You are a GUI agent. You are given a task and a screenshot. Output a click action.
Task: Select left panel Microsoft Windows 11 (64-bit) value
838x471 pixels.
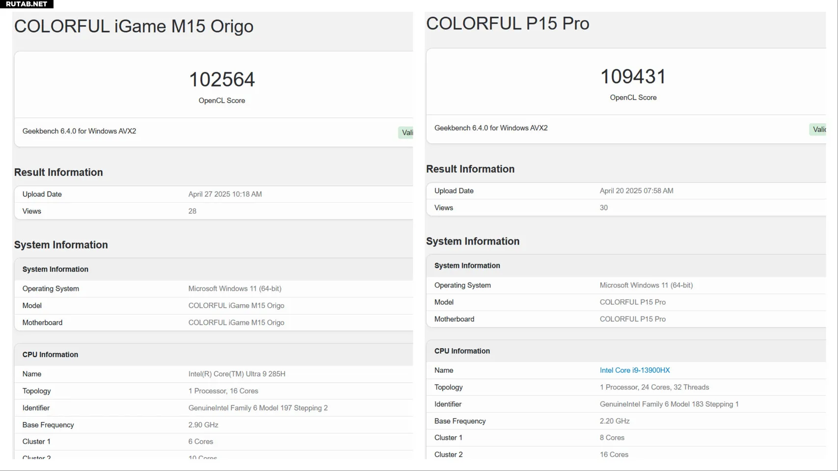click(x=235, y=288)
